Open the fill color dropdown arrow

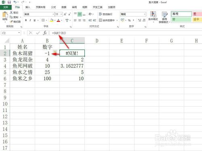[55, 21]
